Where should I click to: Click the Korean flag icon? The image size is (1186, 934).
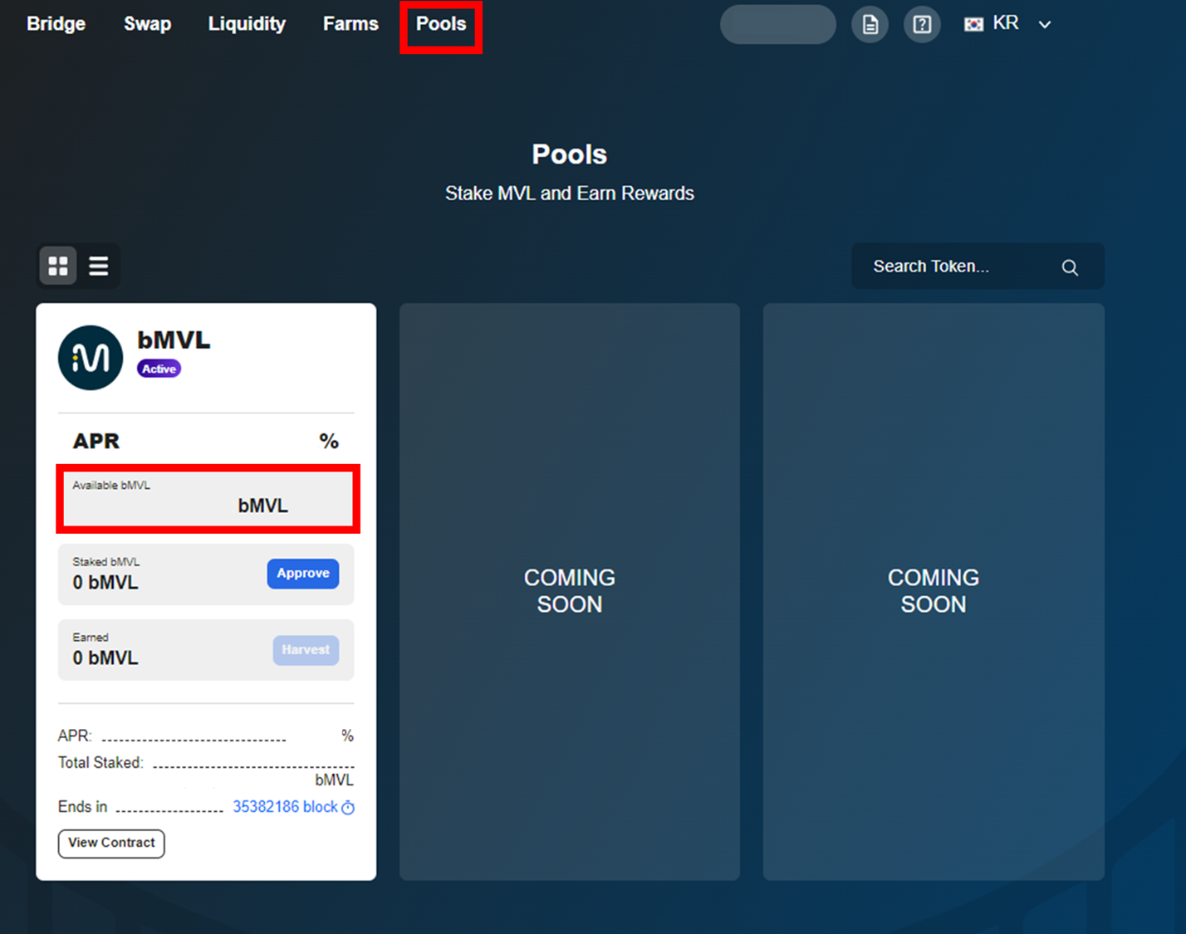tap(973, 24)
